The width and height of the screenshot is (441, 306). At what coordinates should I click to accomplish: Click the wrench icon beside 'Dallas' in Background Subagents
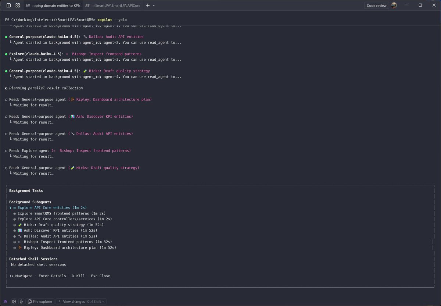pyautogui.click(x=20, y=236)
